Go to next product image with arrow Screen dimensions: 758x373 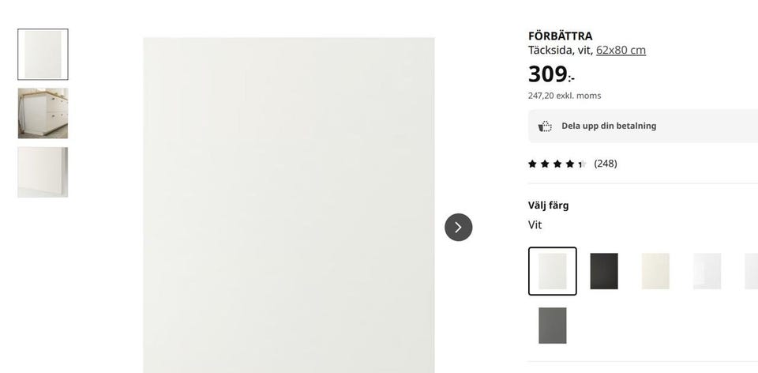click(458, 227)
